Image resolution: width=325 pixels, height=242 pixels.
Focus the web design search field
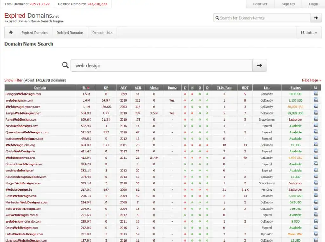[x=162, y=65]
